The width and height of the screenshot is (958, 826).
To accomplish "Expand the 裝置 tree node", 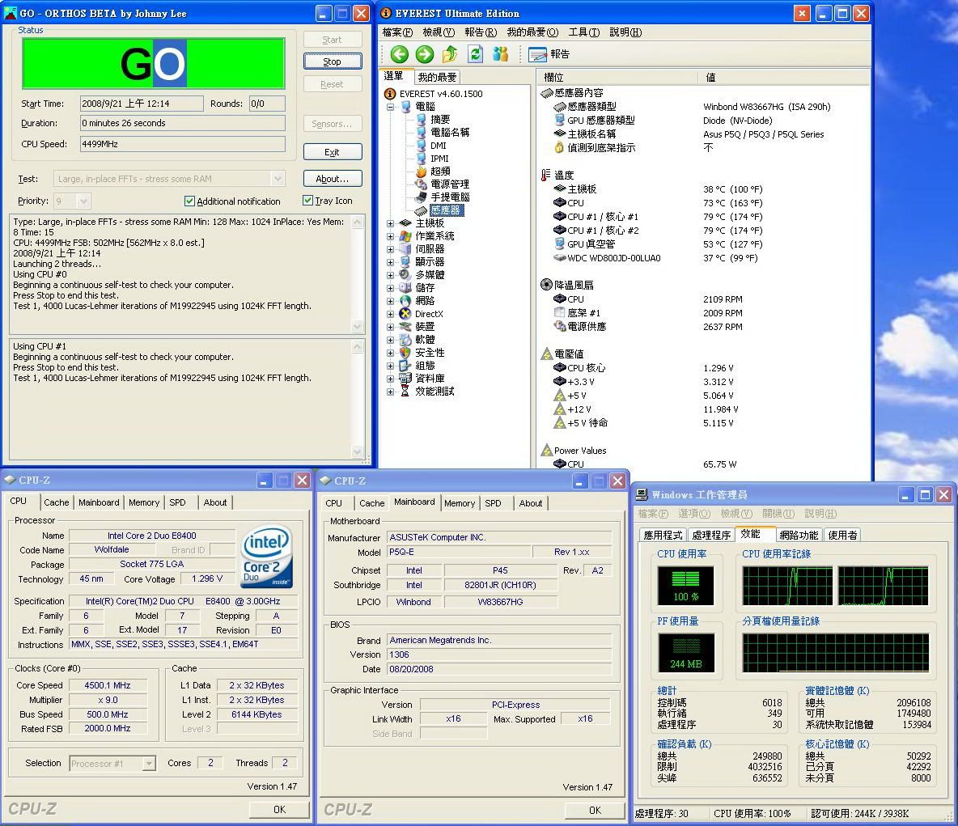I will [391, 327].
